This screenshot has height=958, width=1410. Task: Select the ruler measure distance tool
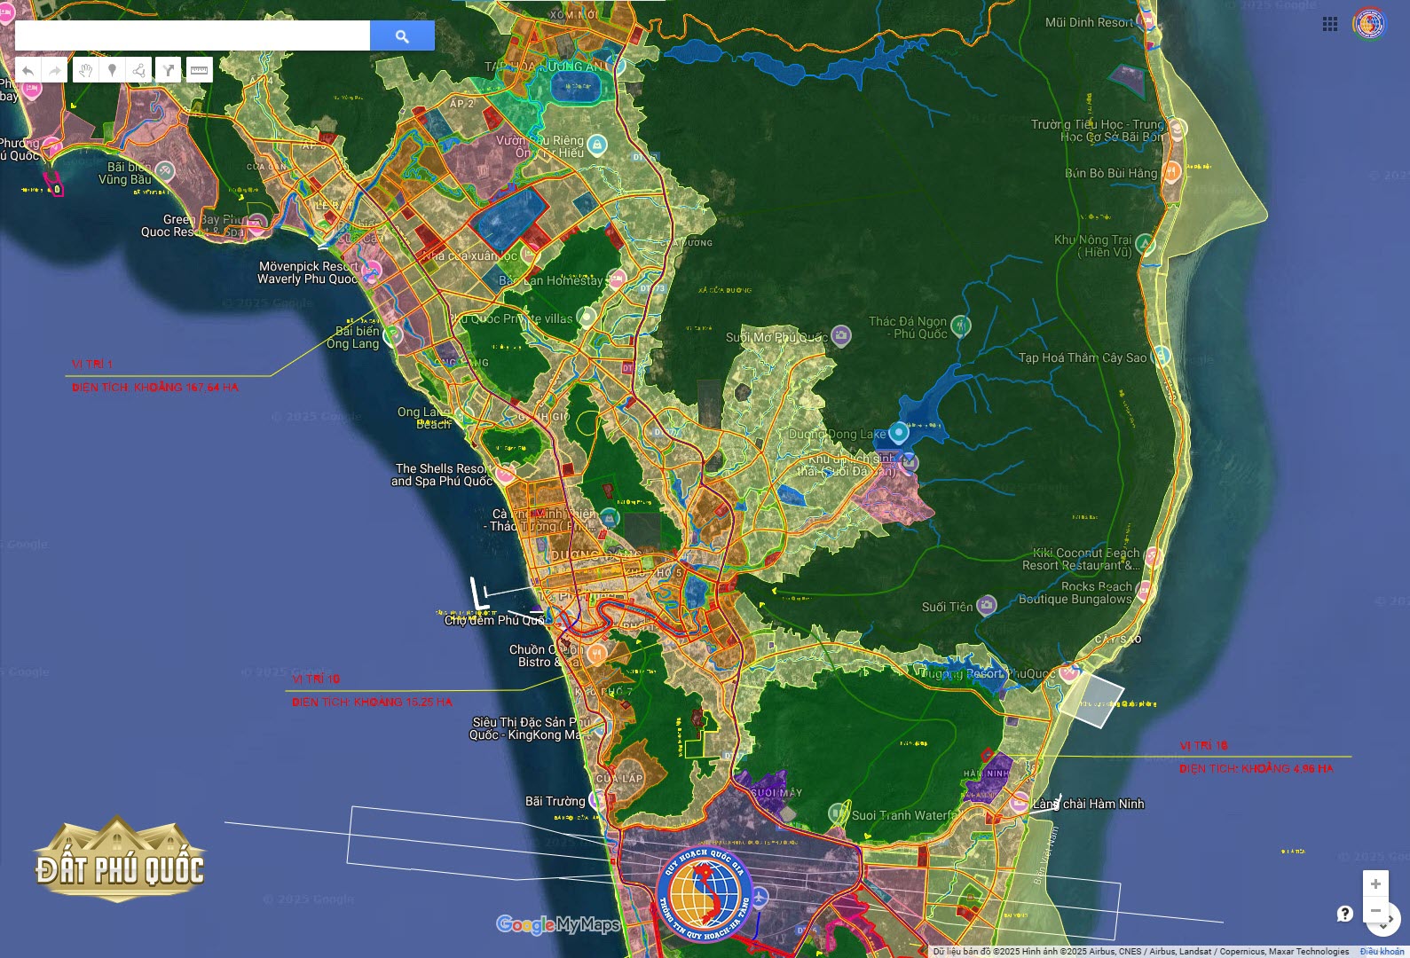click(199, 70)
